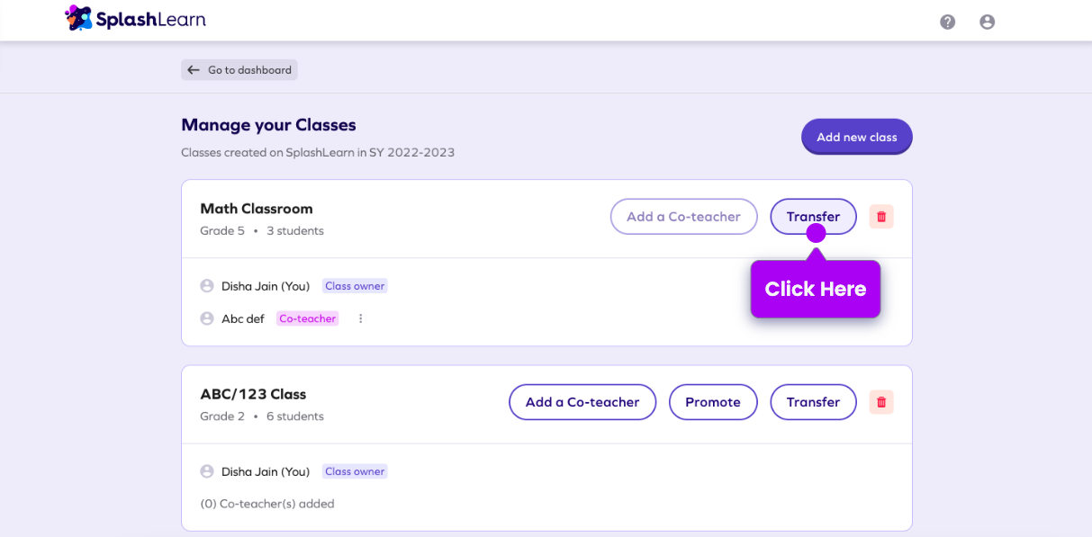
Task: Promote the ABC/123 Class
Action: 713,402
